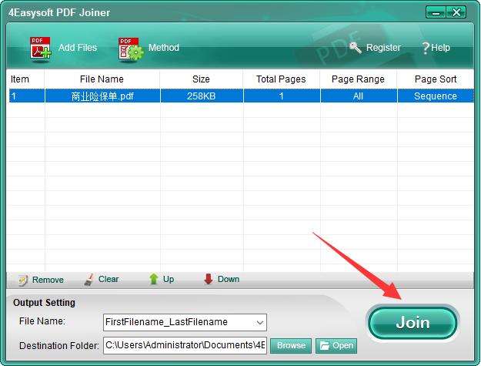This screenshot has width=481, height=366.
Task: Click the Sequence page sort cell
Action: click(436, 96)
